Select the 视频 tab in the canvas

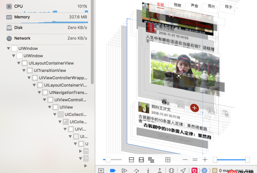click(177, 5)
